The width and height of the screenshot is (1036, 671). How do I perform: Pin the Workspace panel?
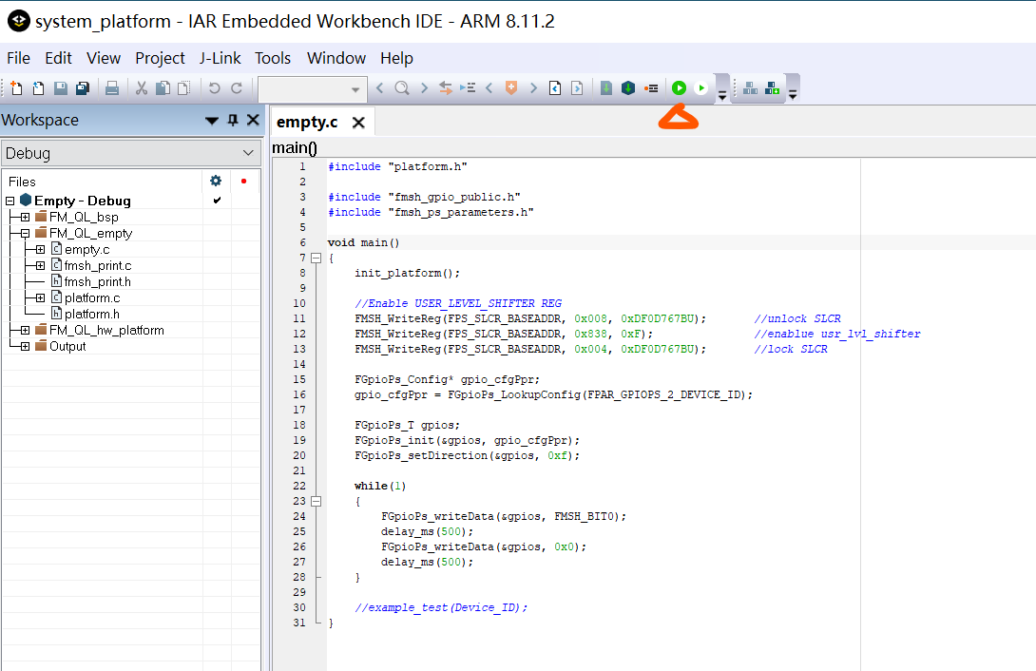tap(233, 120)
